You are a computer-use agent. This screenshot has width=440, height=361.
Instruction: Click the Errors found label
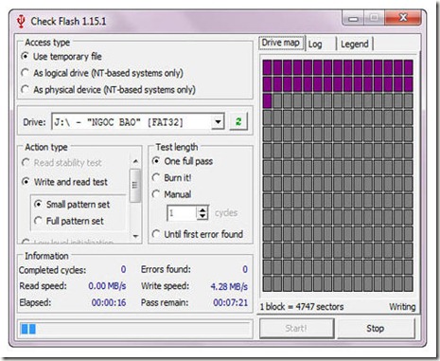click(166, 269)
